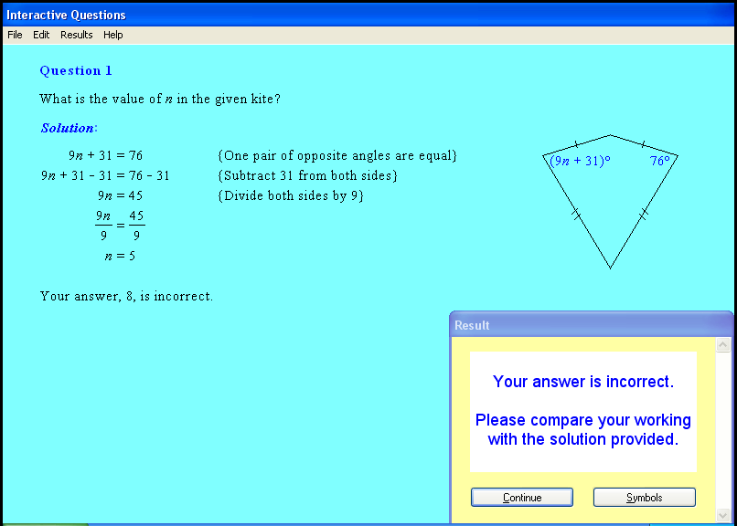Screen dimensions: 737x526
Task: Click the Interactive Questions title bar
Action: coord(368,15)
